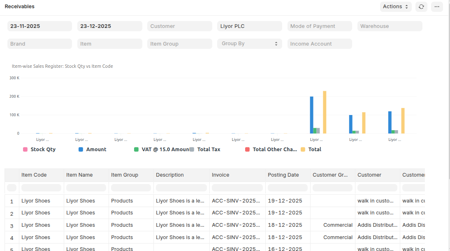Click the green VAT legend swatch
450x251 pixels.
[x=137, y=150]
